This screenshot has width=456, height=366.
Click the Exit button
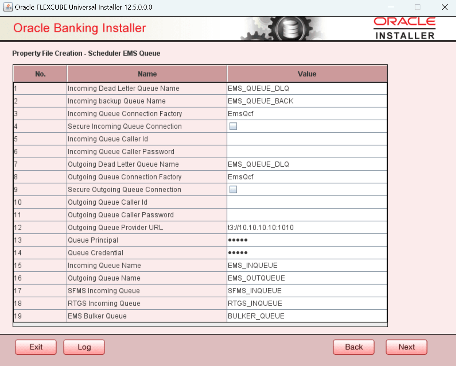click(36, 347)
